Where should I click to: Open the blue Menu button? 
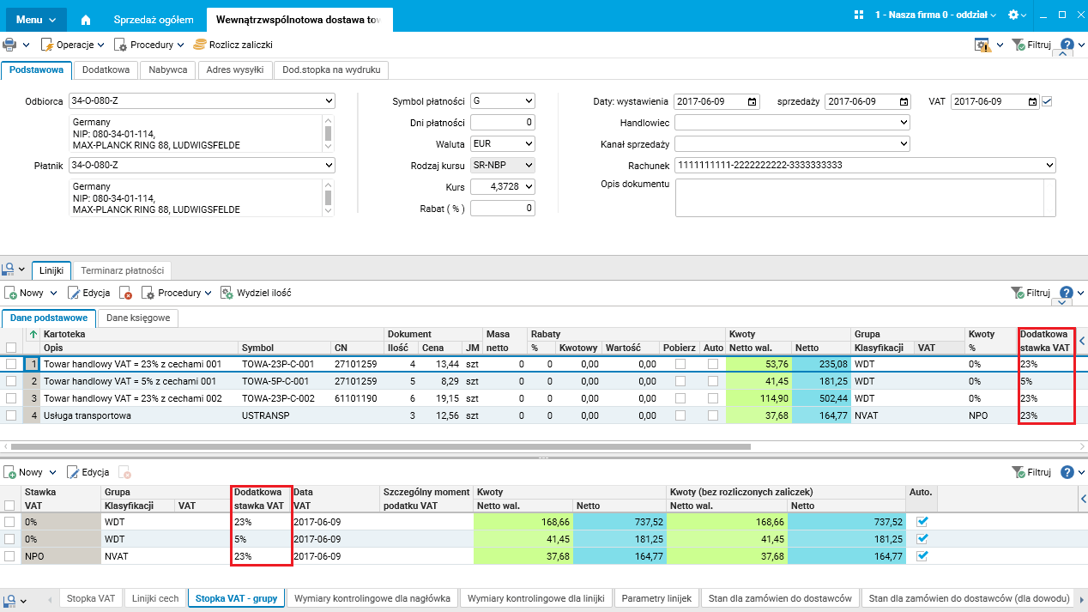[36, 18]
